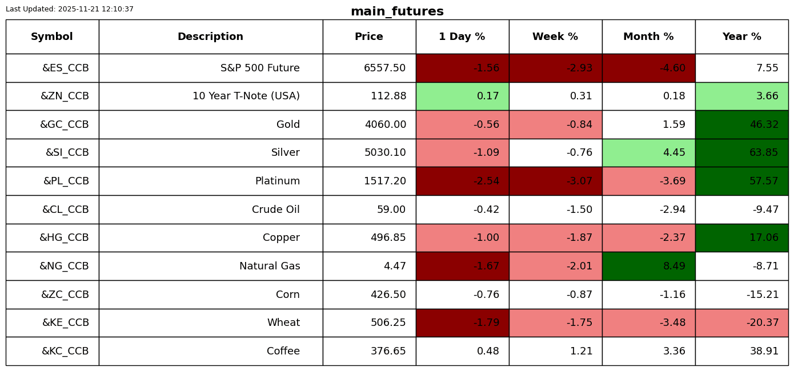Select the &ES_CCB symbol cell
The height and width of the screenshot is (371, 794).
65,68
